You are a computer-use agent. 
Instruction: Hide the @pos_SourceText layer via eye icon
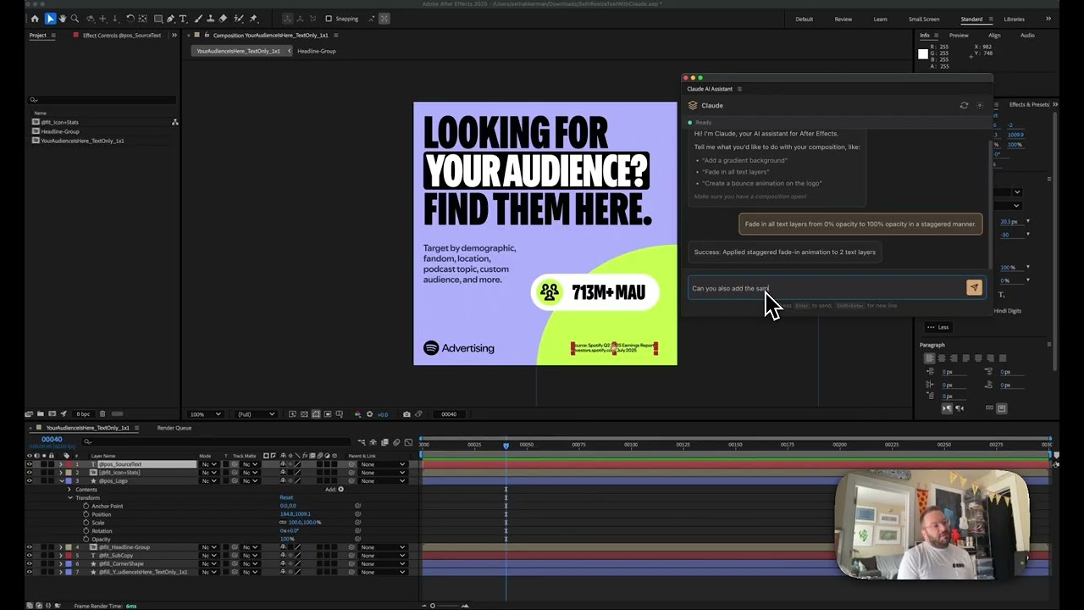(29, 464)
